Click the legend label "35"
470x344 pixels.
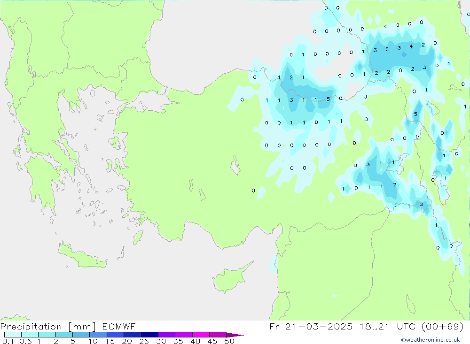click(x=178, y=341)
